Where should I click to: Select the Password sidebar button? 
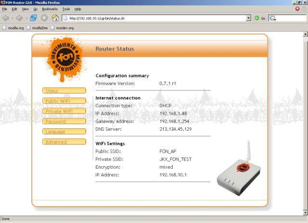click(x=64, y=122)
